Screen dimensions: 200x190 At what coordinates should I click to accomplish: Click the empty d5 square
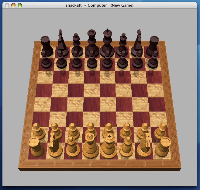click(92, 90)
